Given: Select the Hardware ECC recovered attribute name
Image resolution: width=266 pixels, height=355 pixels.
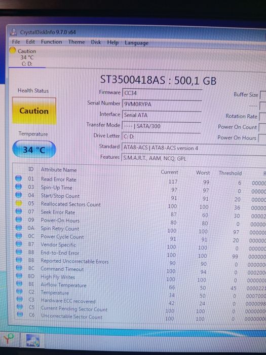Looking at the screenshot, I should [x=68, y=301].
